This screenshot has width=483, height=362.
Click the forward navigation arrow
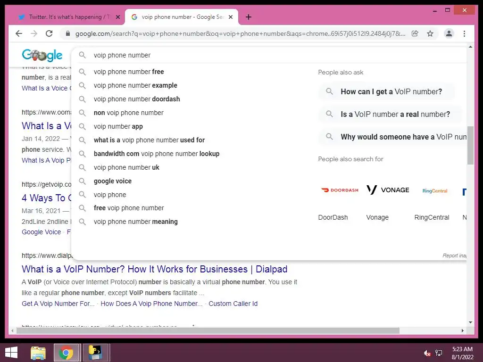point(34,33)
